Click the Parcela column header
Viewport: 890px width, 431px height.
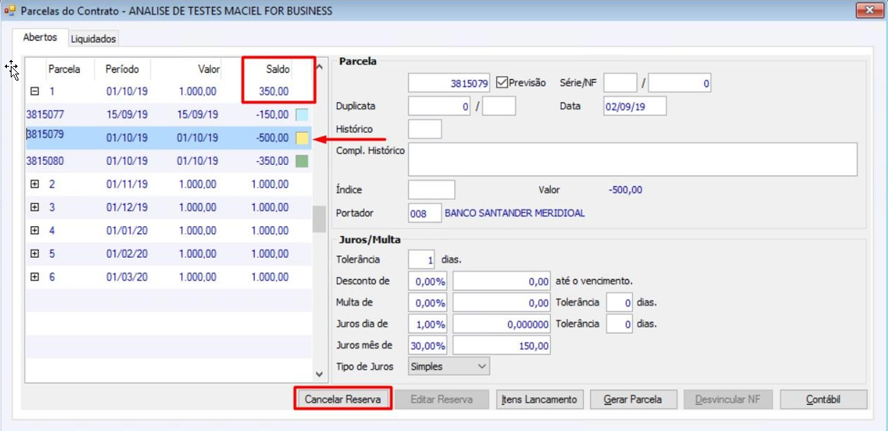(64, 69)
